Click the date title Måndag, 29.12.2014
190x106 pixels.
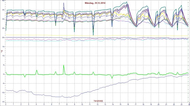click(95, 3)
